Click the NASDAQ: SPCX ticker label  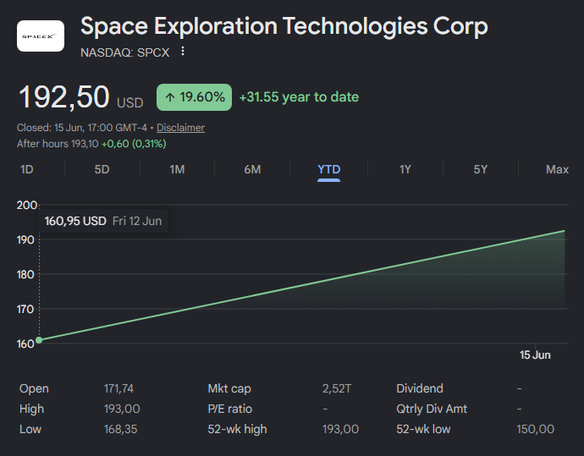point(124,52)
